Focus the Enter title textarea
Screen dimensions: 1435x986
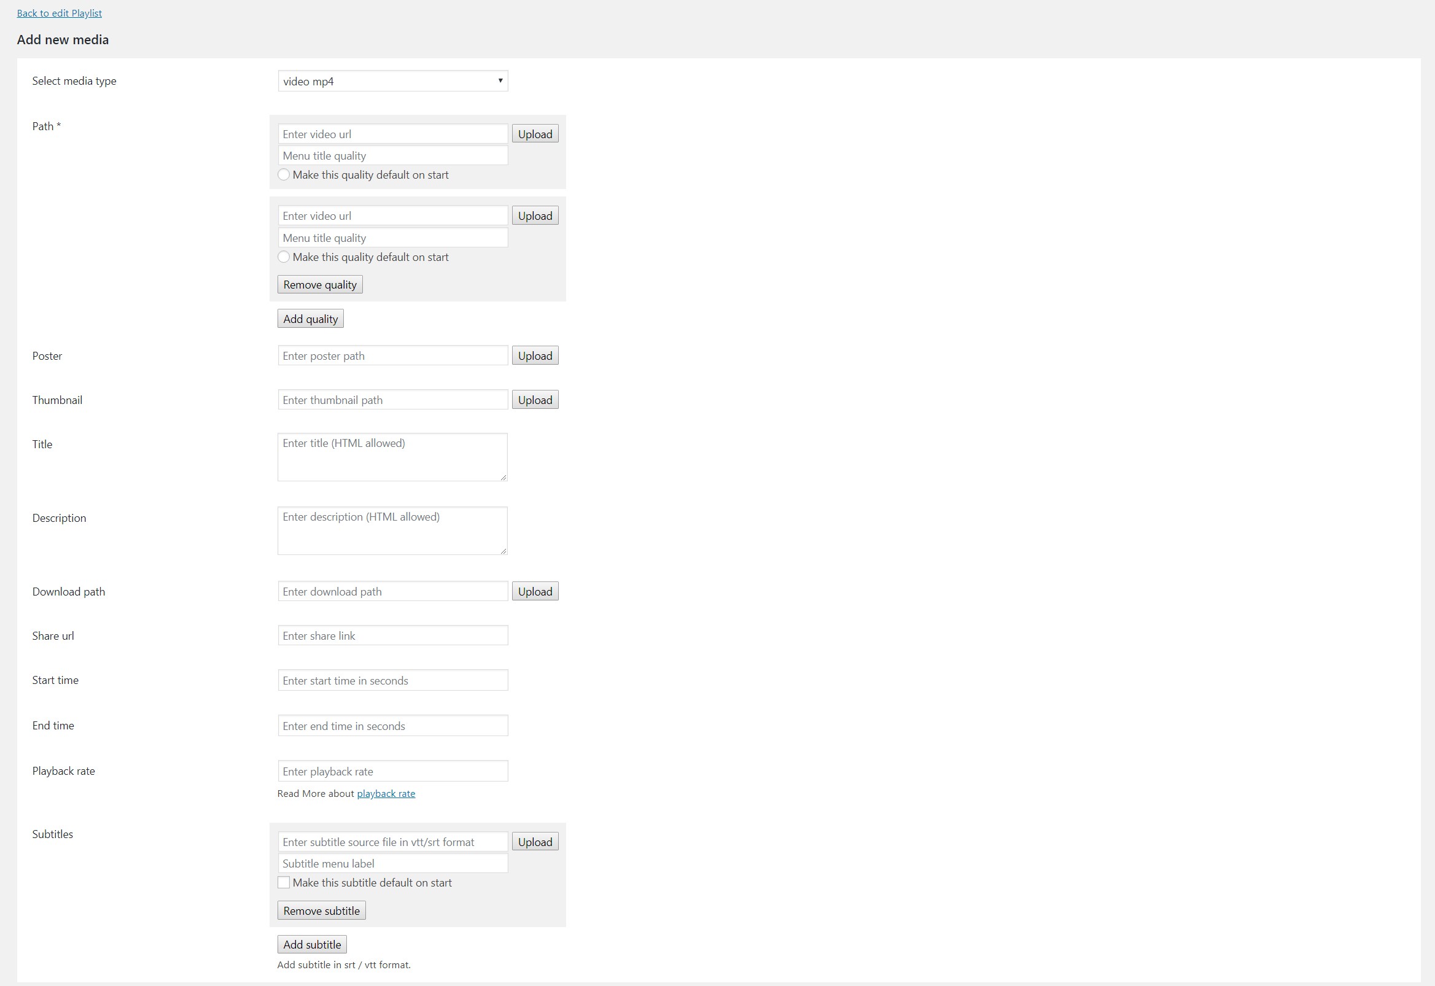(x=392, y=457)
